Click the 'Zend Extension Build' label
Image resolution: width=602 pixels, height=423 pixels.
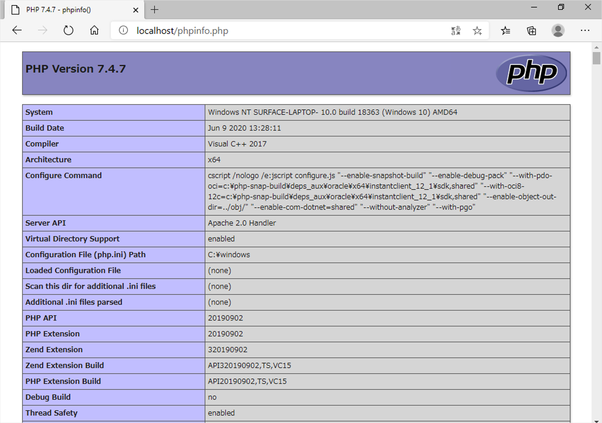(65, 366)
